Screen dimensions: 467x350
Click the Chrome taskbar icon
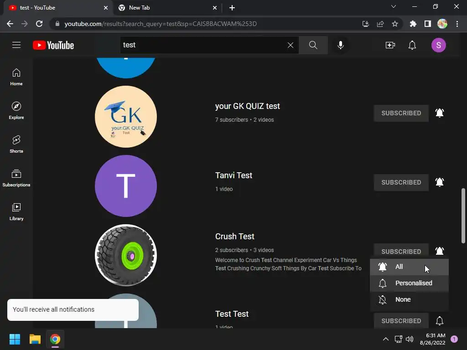click(55, 339)
